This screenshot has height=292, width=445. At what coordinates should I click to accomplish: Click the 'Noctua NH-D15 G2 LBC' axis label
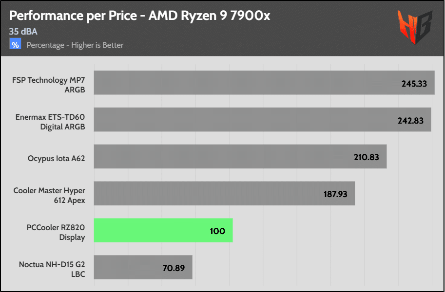tap(52, 268)
